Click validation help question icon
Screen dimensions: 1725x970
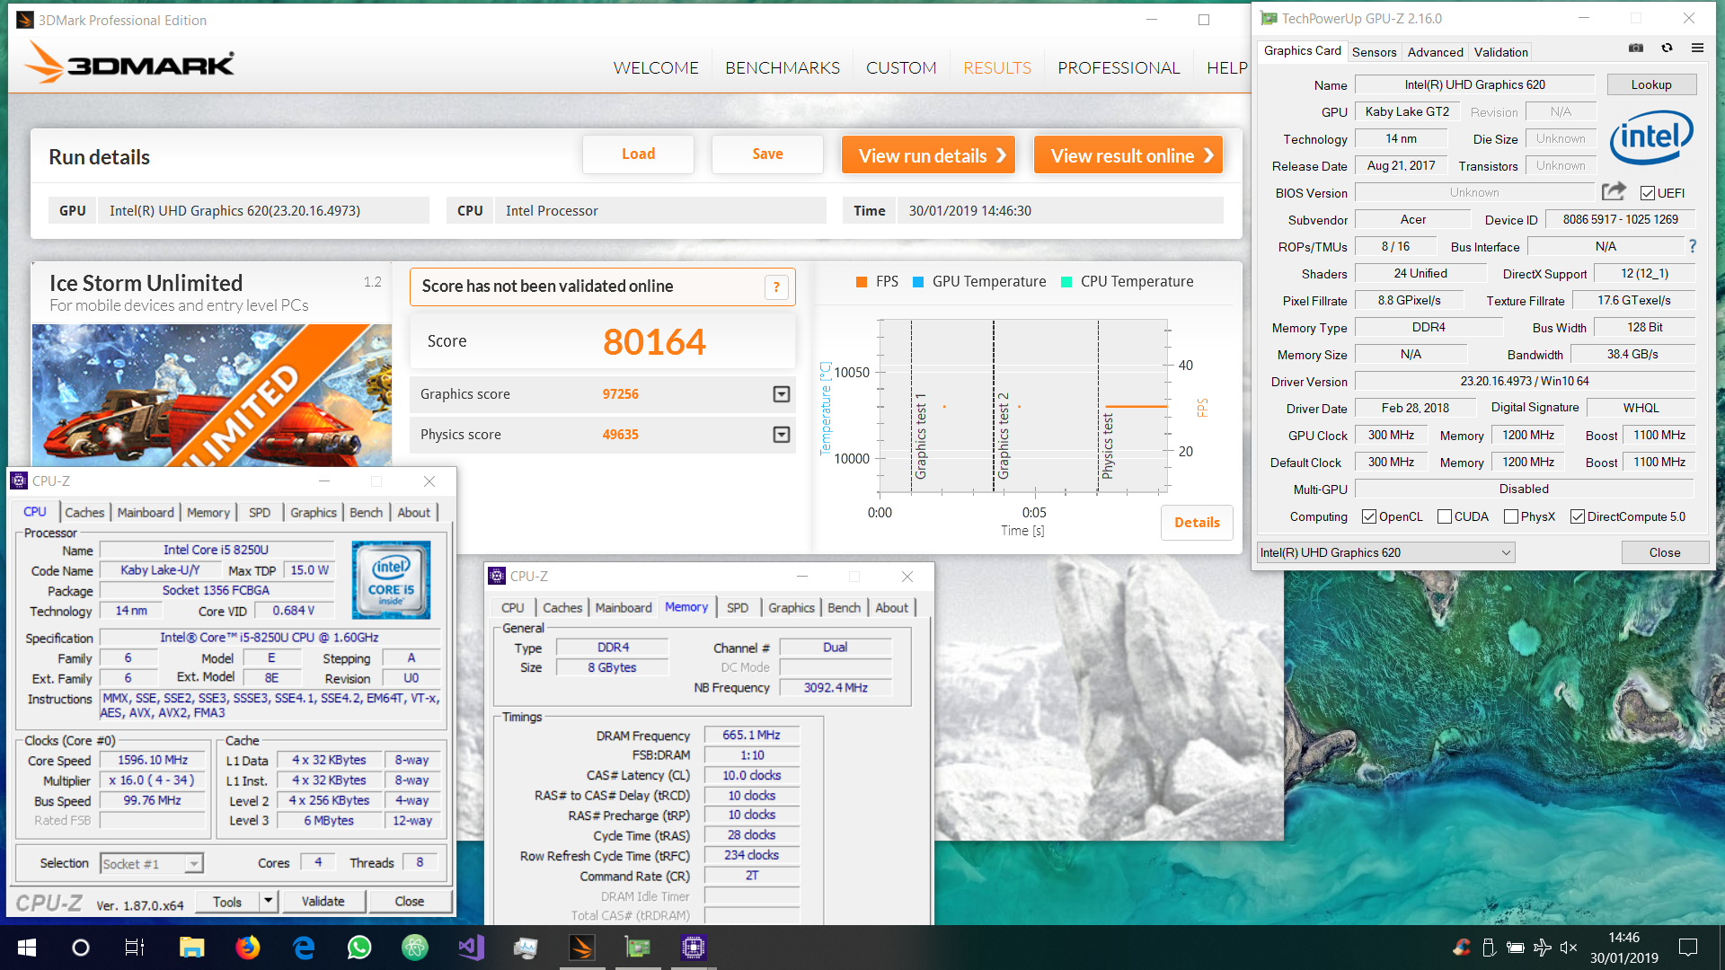tap(776, 287)
